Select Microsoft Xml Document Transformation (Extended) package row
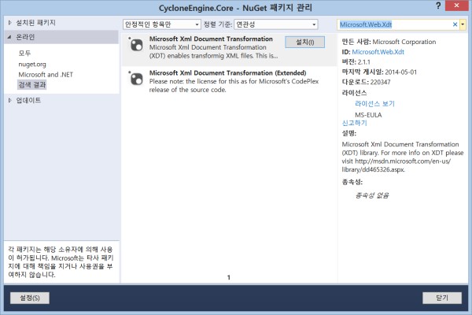 coord(229,81)
